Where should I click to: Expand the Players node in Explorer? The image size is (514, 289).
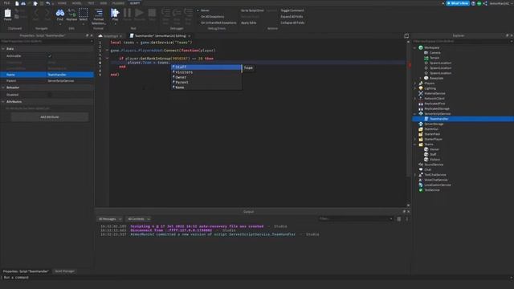[415, 83]
